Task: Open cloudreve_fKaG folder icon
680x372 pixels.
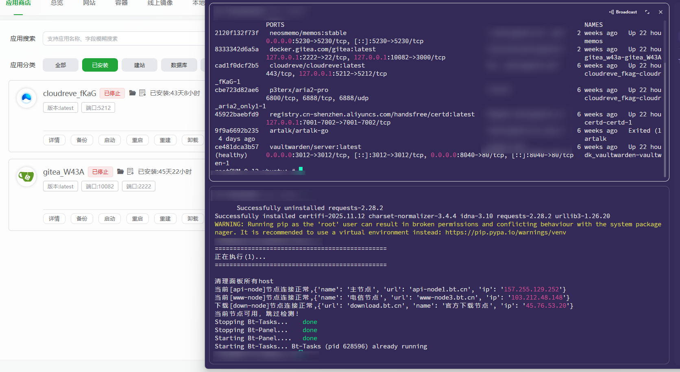Action: 132,93
